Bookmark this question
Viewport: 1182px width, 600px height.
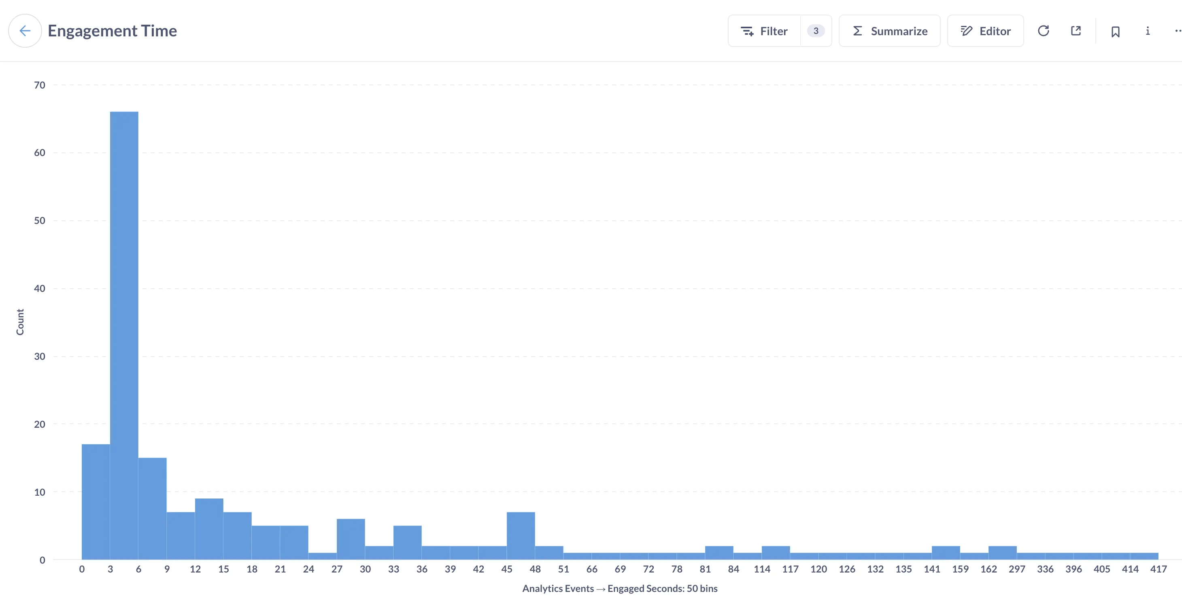[1116, 31]
